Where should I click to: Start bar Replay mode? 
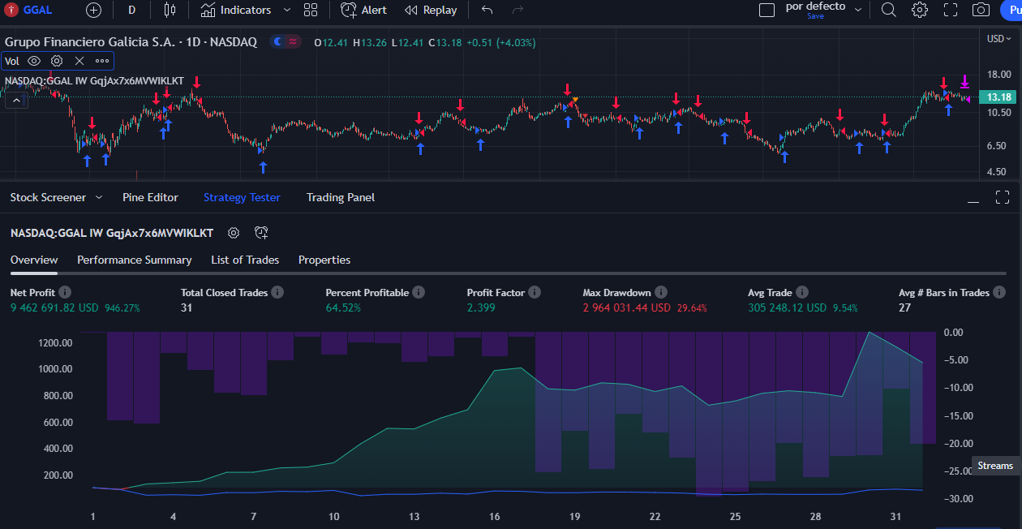point(431,10)
